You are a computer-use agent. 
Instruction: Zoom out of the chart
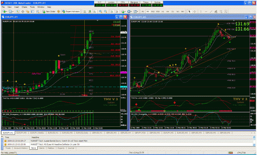(106, 11)
